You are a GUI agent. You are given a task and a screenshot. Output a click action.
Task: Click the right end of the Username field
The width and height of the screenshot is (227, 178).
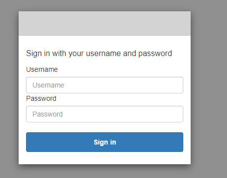[179, 85]
